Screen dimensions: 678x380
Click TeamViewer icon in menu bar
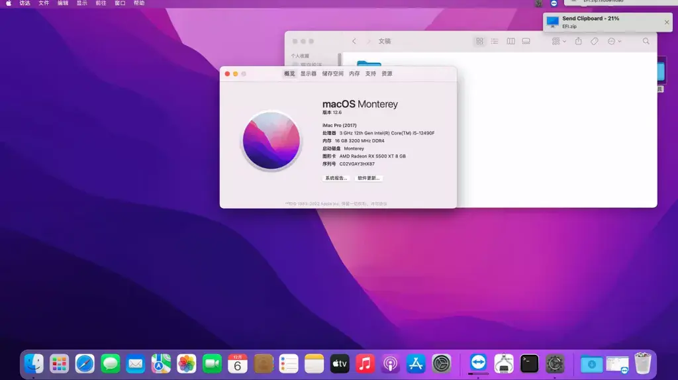554,3
